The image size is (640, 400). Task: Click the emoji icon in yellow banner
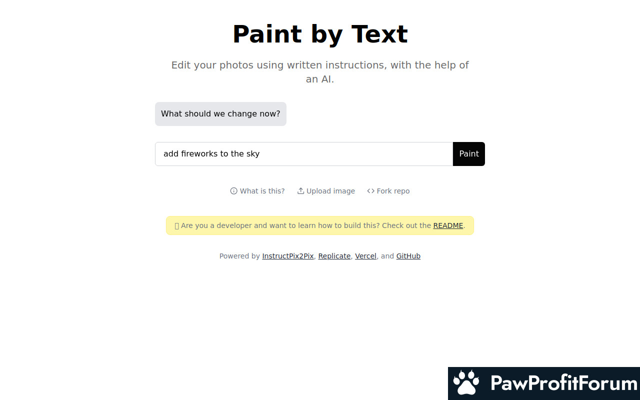coord(176,226)
